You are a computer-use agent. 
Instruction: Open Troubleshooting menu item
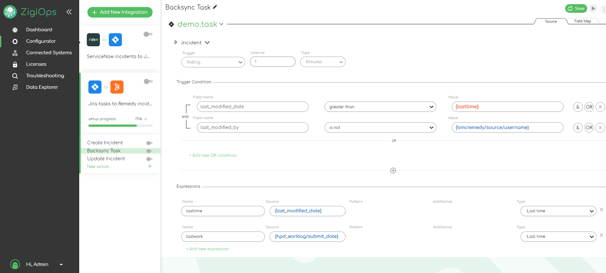(x=45, y=76)
